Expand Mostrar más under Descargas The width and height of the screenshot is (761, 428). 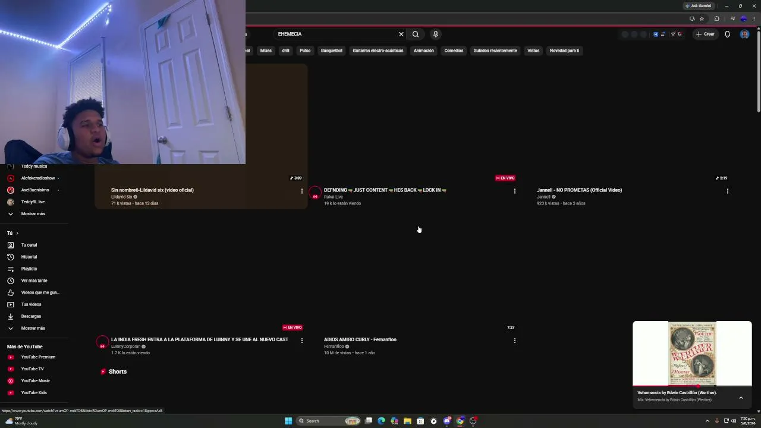(34, 328)
